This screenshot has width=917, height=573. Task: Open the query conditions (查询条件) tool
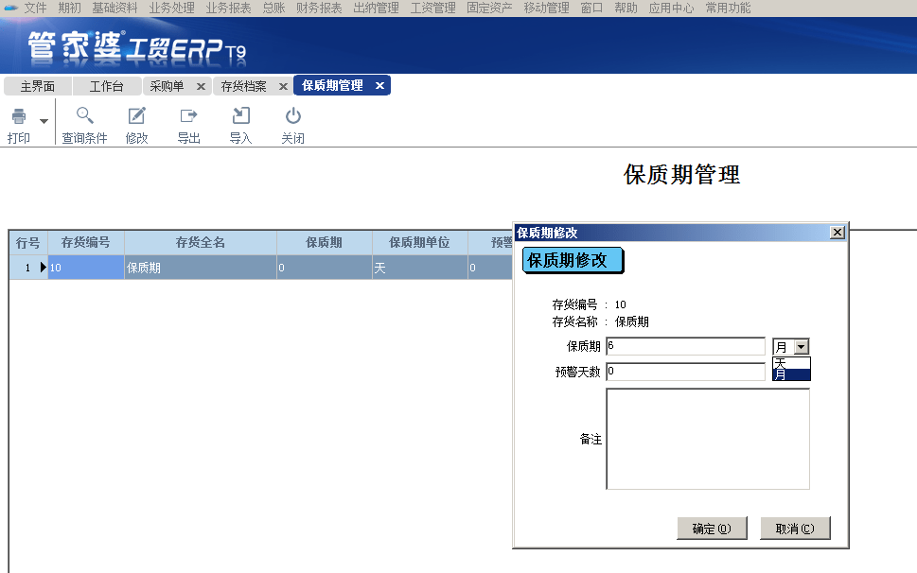pyautogui.click(x=85, y=117)
